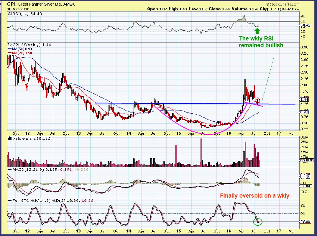
Task: Click the 0.93 moving-average tag on price axis
Action: pos(304,112)
